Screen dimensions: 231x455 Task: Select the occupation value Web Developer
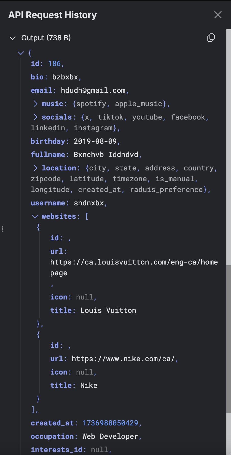tap(110, 436)
